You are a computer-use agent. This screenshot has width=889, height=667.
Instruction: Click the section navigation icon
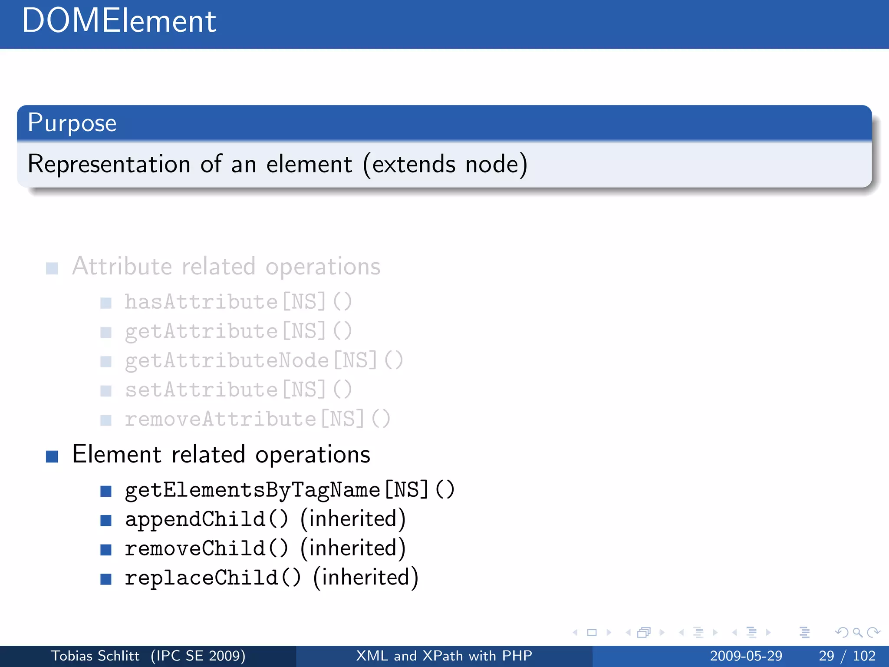751,633
